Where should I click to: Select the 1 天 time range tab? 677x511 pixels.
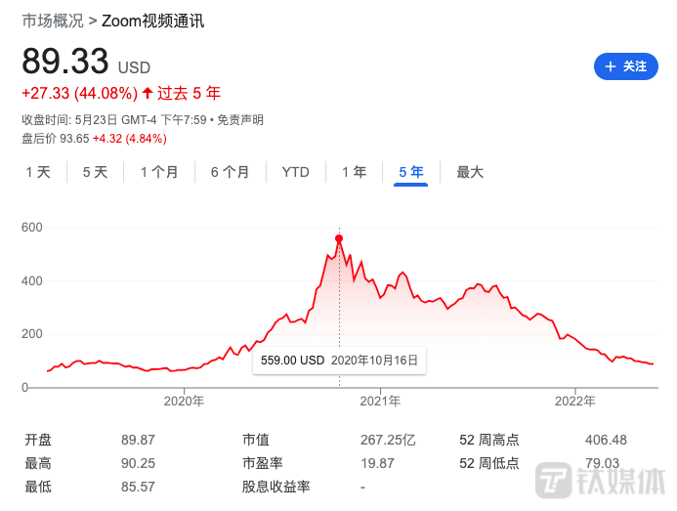(38, 172)
